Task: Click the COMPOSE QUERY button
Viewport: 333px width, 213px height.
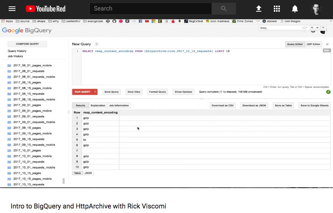Action: tap(28, 44)
